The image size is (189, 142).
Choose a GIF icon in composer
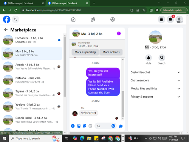(x=90, y=126)
